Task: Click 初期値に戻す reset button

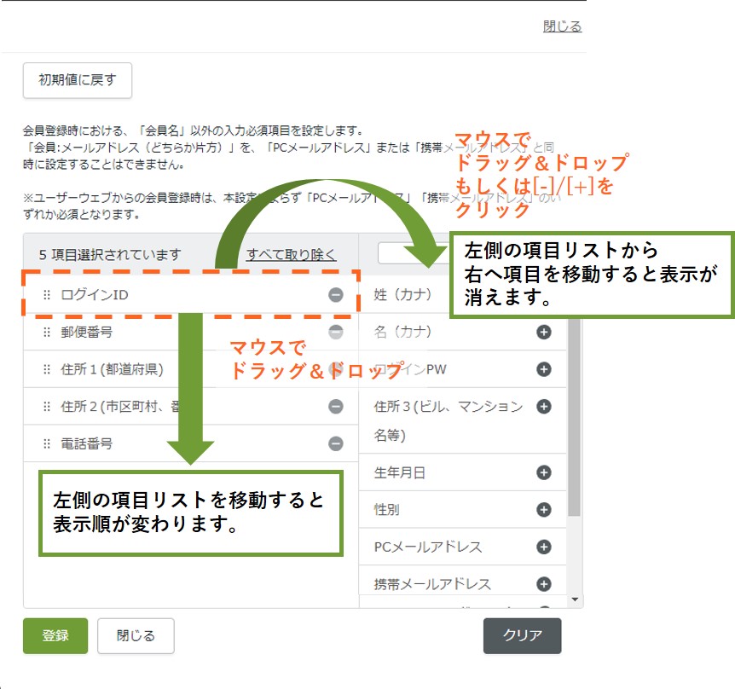Action: [78, 80]
